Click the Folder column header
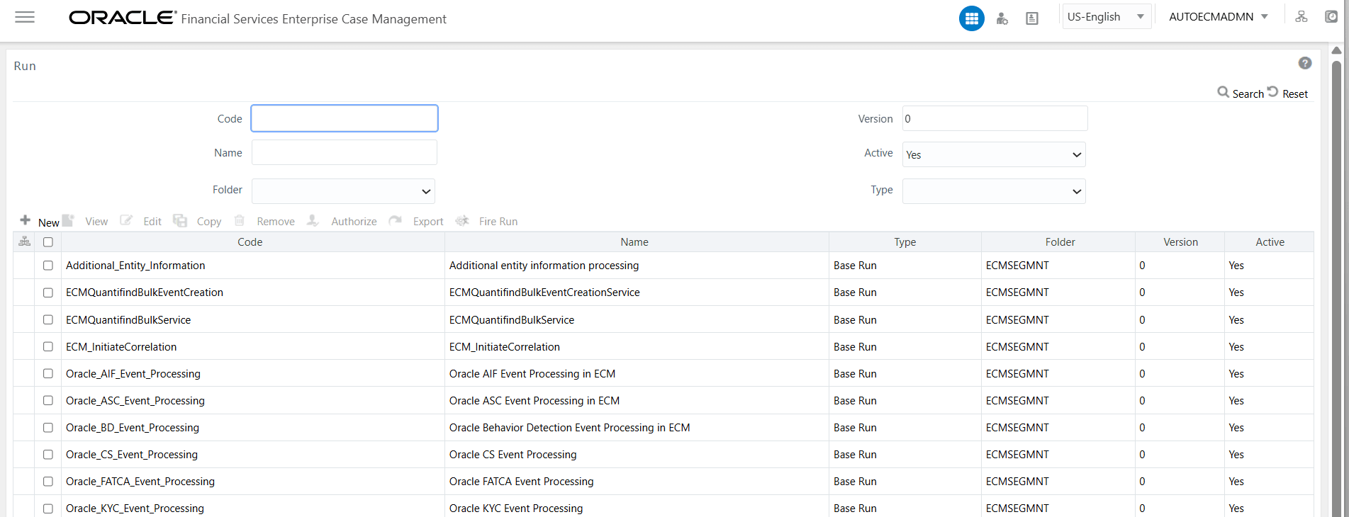Viewport: 1349px width, 517px height. [x=1060, y=242]
